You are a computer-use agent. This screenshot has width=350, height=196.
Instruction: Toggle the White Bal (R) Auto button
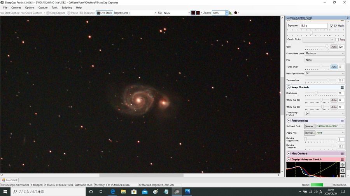coord(334,100)
